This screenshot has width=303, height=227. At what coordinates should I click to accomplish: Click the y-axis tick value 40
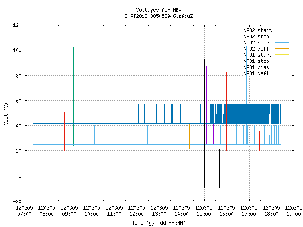tap(19, 126)
